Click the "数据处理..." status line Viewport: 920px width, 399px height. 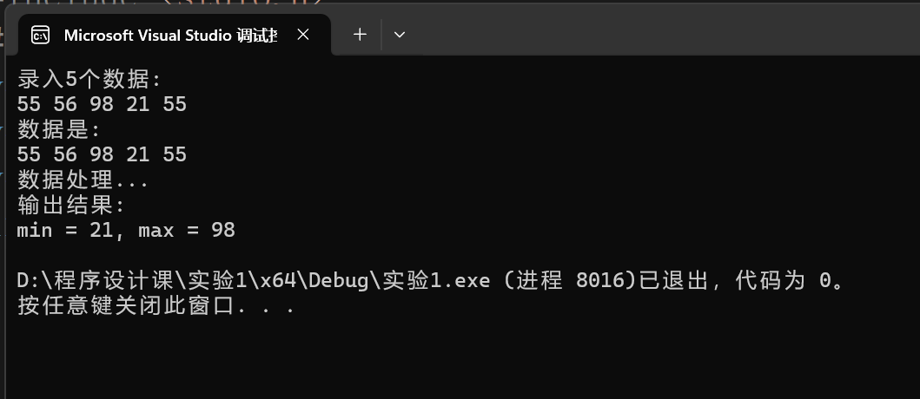pos(83,180)
